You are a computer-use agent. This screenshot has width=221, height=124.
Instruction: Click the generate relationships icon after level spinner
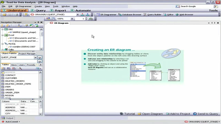[x=91, y=19]
